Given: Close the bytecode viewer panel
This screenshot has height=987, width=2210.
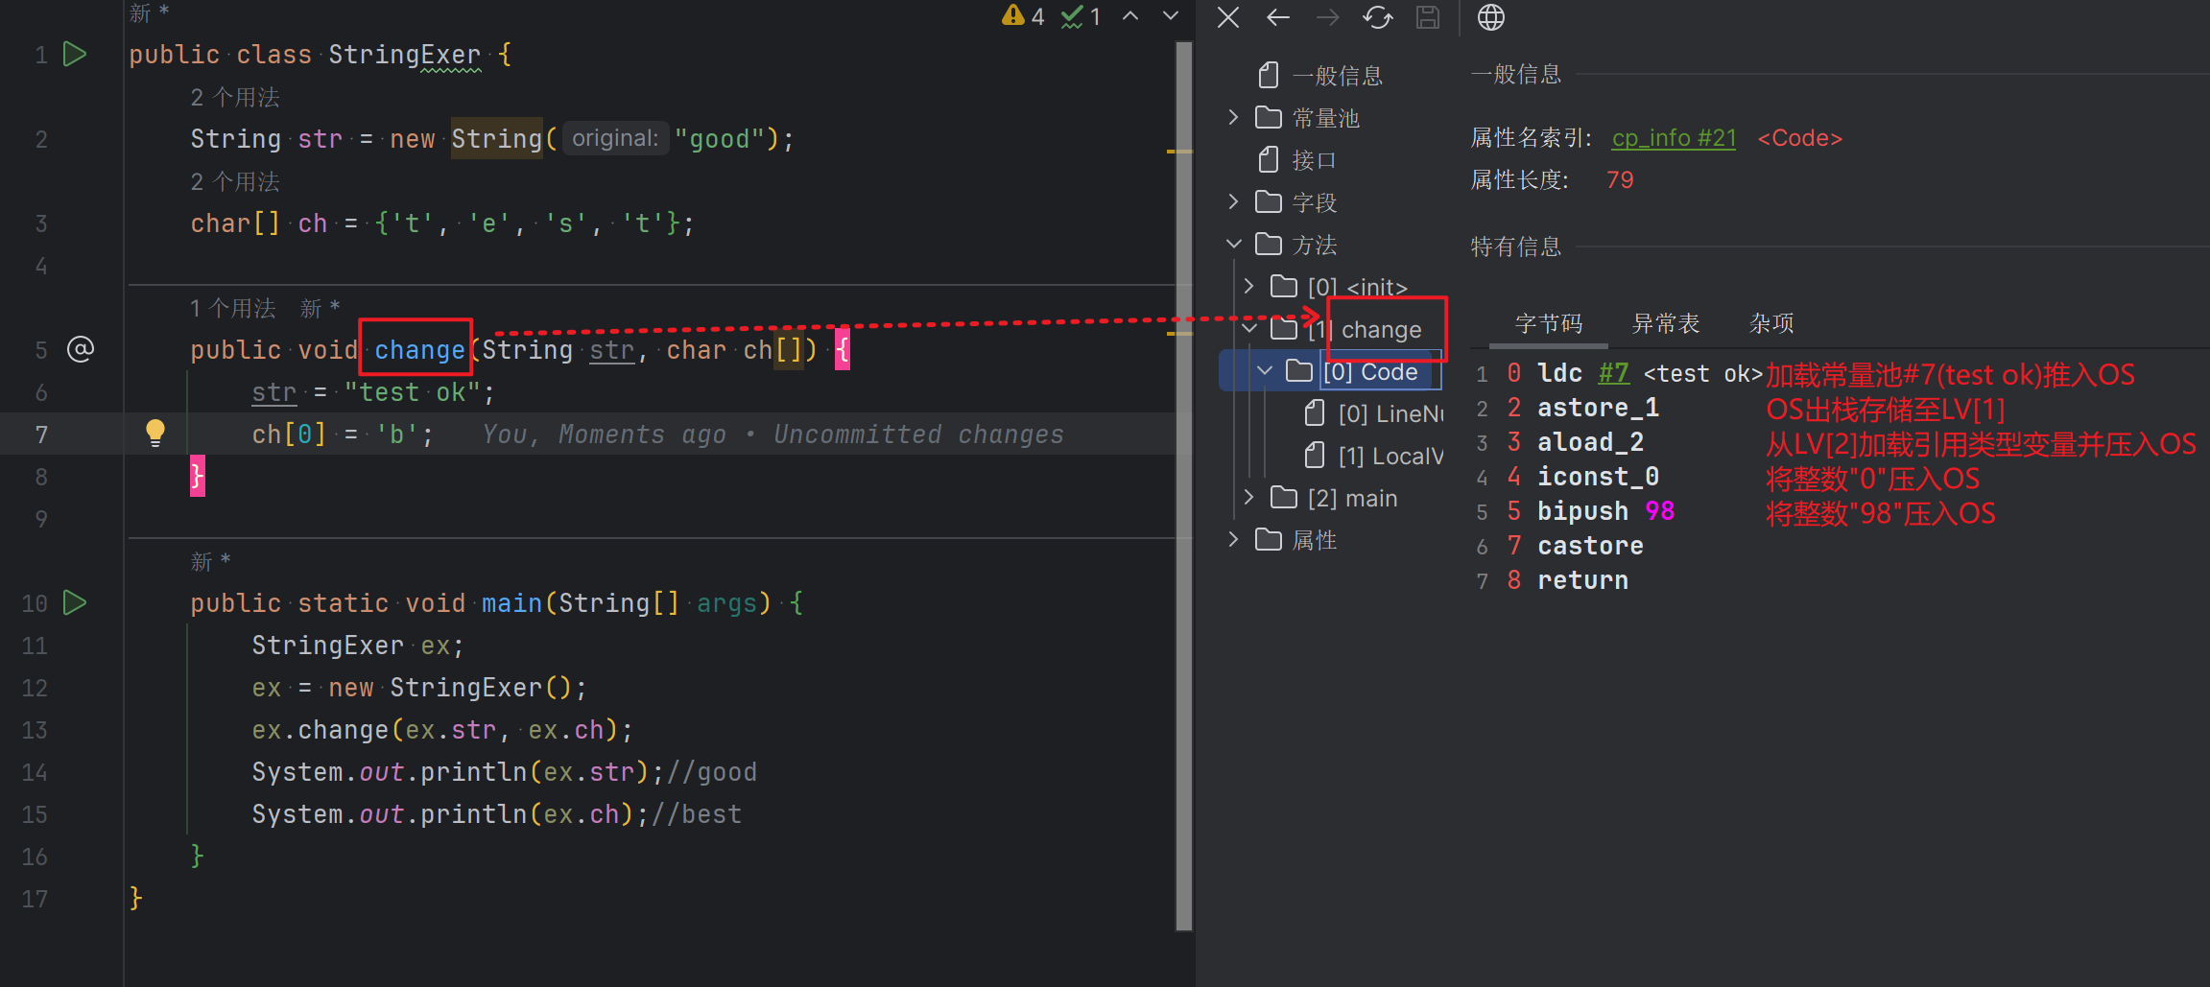Looking at the screenshot, I should tap(1228, 17).
